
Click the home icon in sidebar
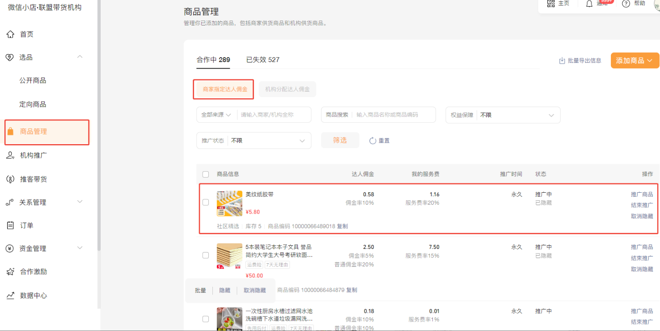coord(10,34)
